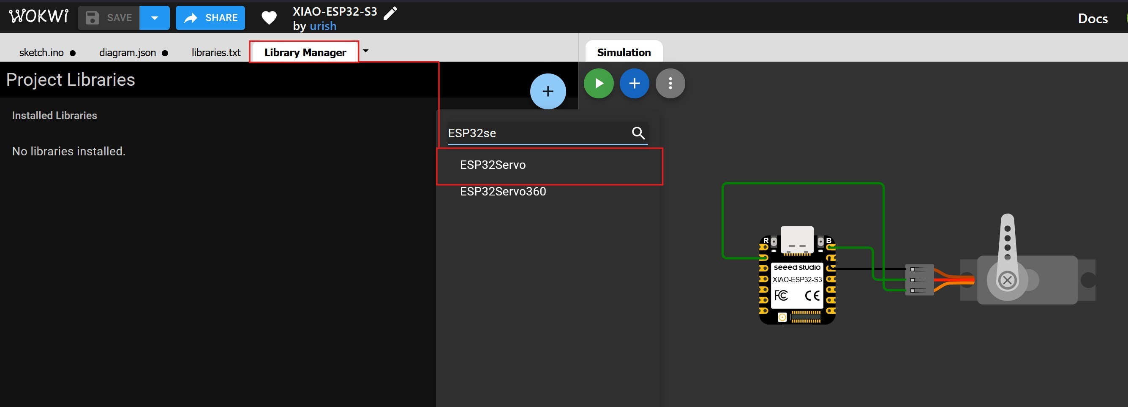Open the Save dropdown arrow
The height and width of the screenshot is (407, 1128).
tap(155, 18)
